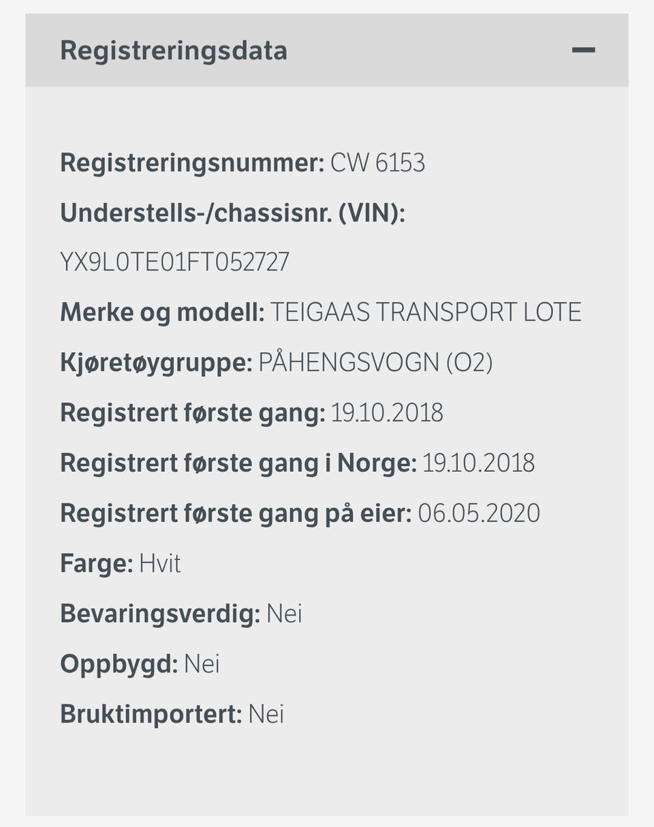The height and width of the screenshot is (827, 654).
Task: Click the Kjøretøygruppe label
Action: click(156, 363)
